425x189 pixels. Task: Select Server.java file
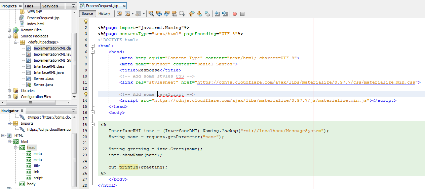pyautogui.click(x=43, y=85)
